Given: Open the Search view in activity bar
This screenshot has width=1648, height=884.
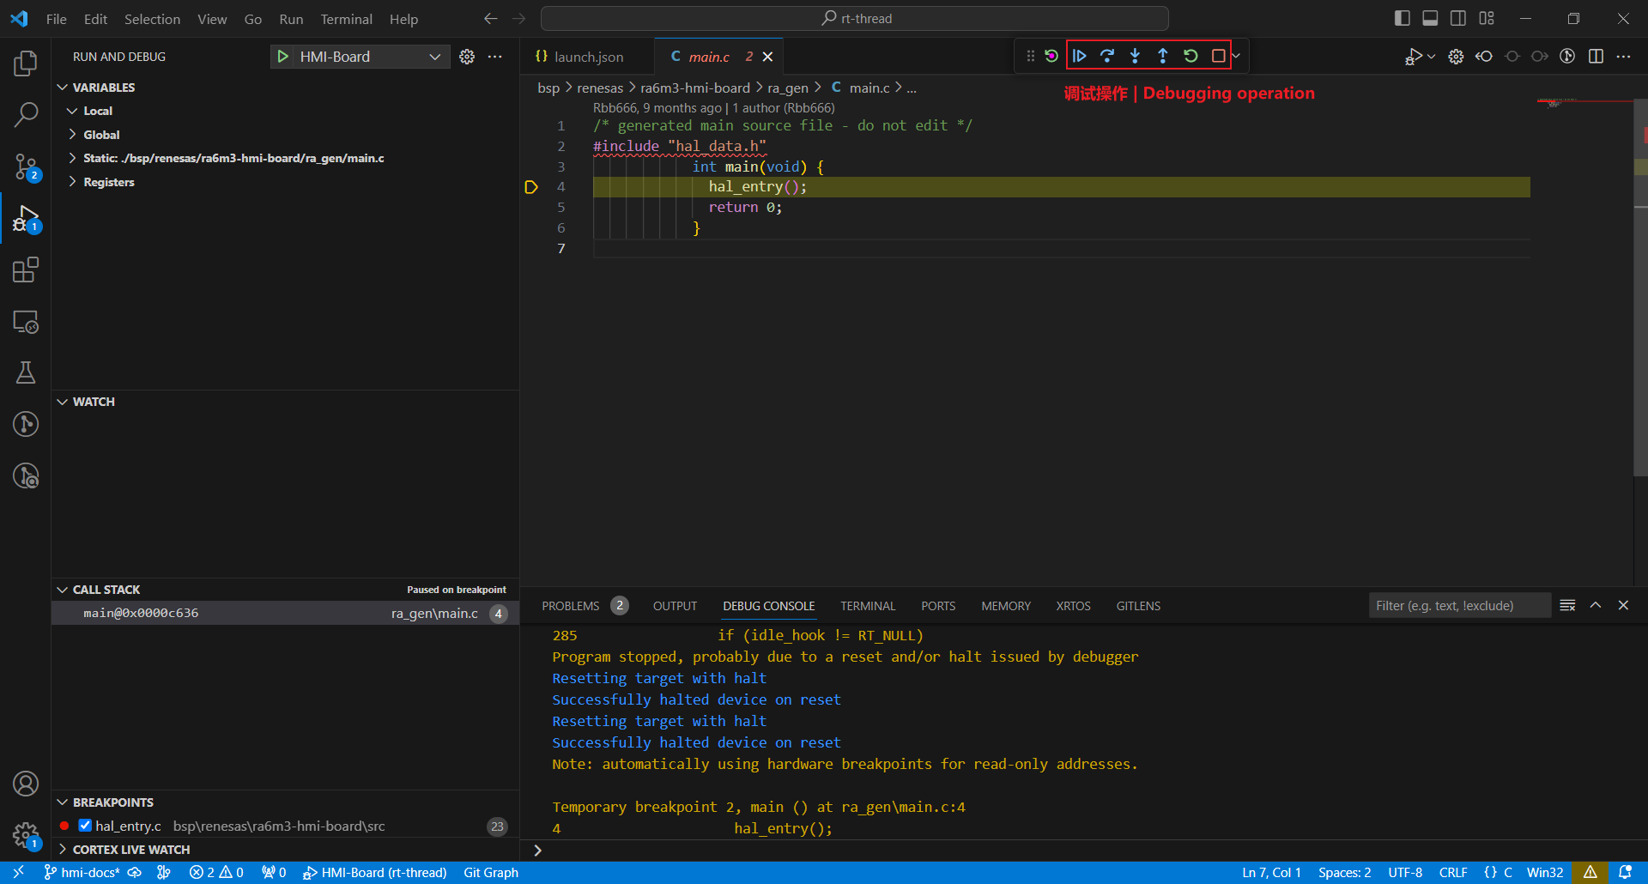Looking at the screenshot, I should (26, 114).
